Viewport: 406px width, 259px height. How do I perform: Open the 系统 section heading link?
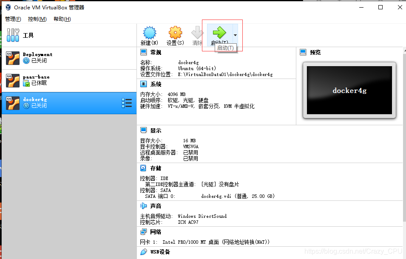tap(156, 84)
